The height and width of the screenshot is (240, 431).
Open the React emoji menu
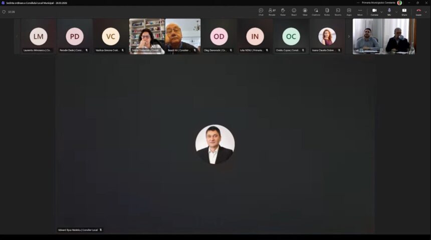pos(294,12)
